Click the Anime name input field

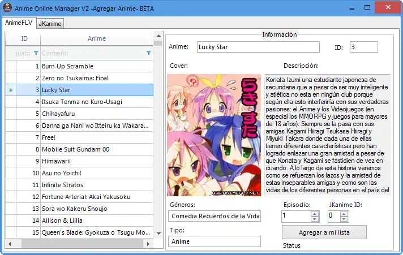point(258,47)
